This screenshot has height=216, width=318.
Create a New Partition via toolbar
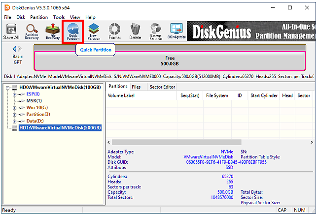tap(94, 31)
